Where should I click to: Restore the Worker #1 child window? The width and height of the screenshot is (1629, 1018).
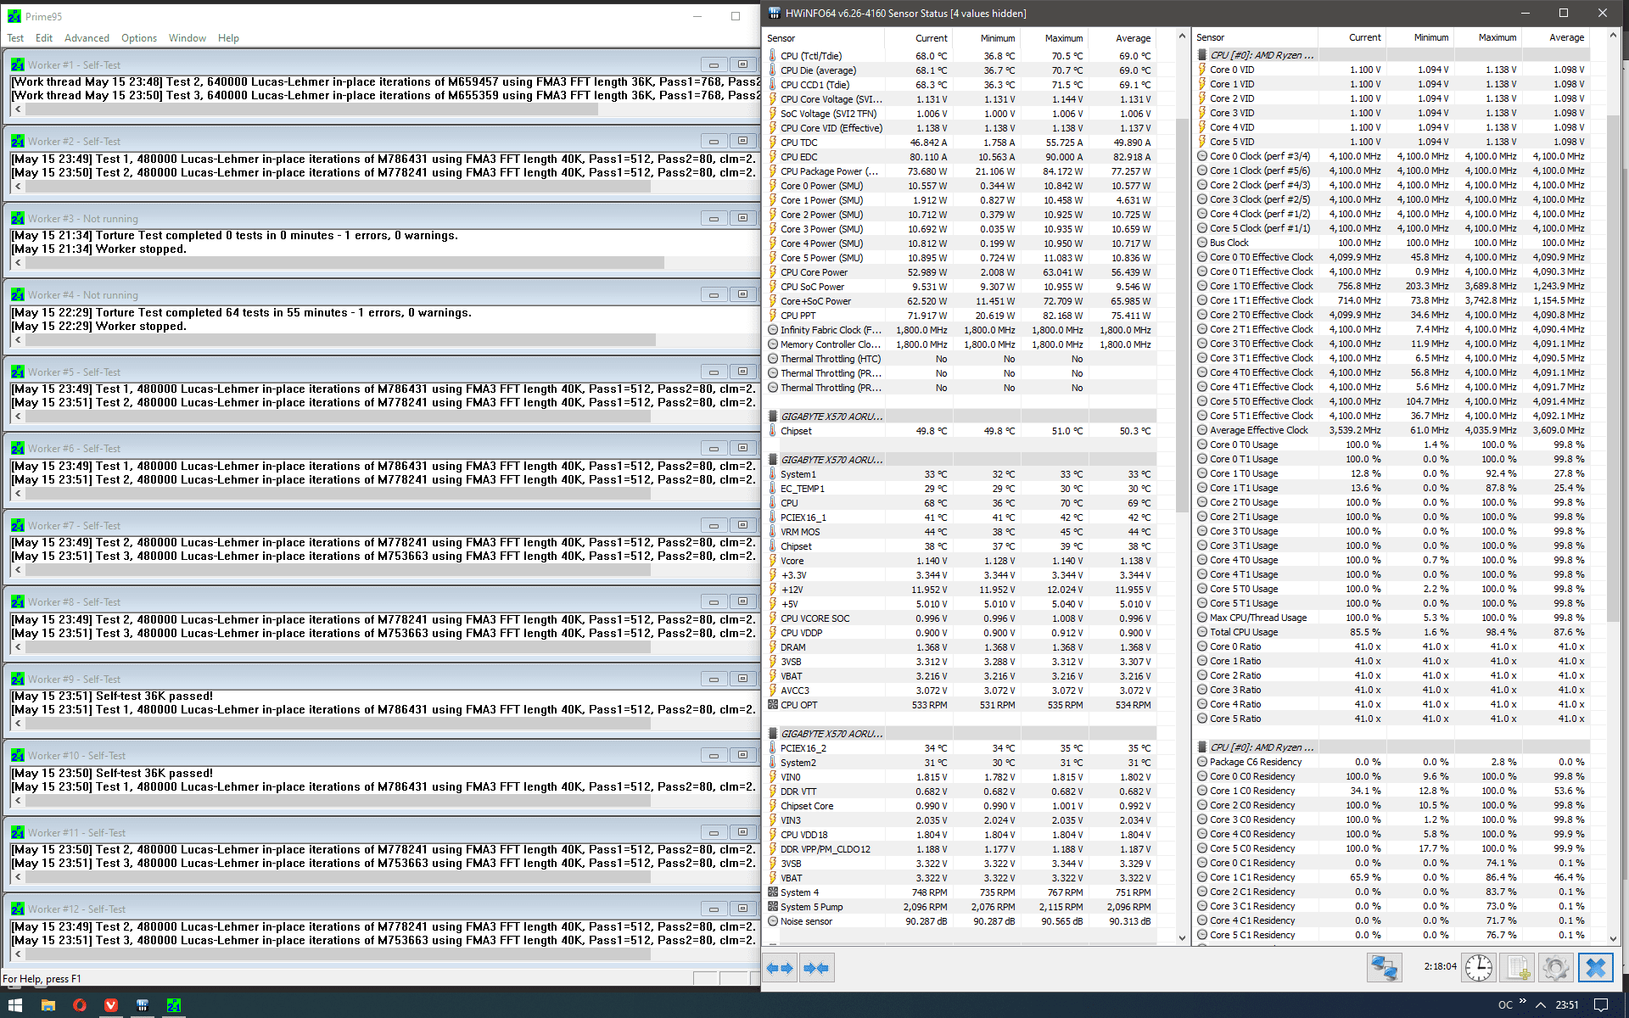click(x=742, y=64)
